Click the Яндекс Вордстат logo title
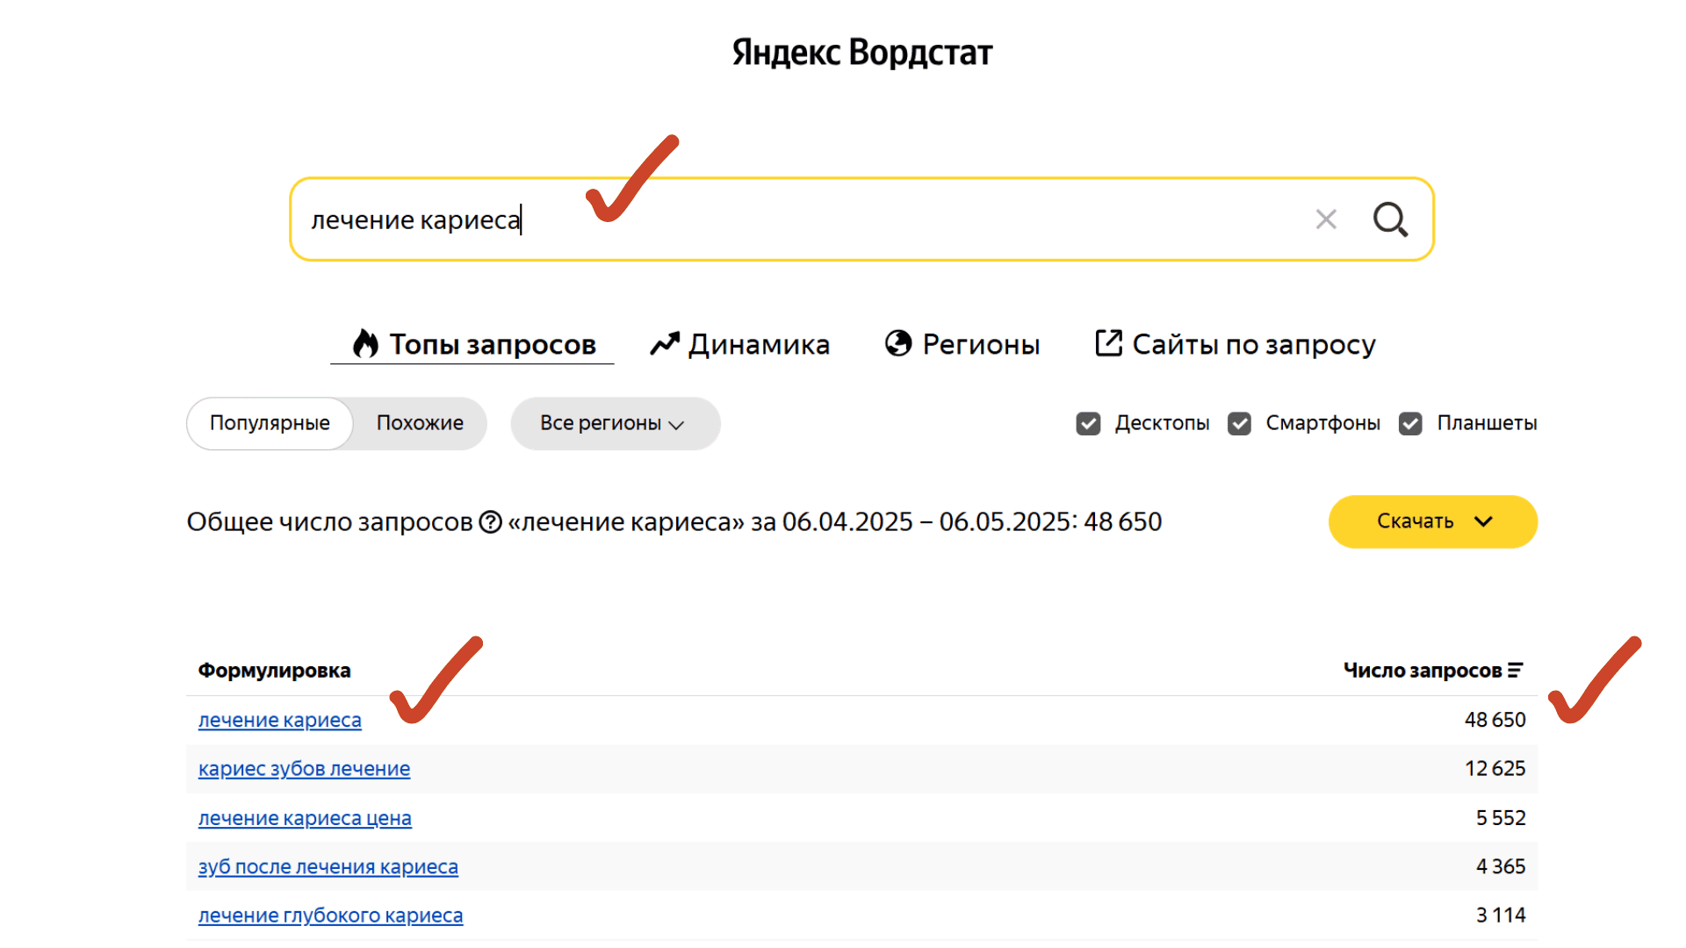The height and width of the screenshot is (948, 1686). (862, 53)
